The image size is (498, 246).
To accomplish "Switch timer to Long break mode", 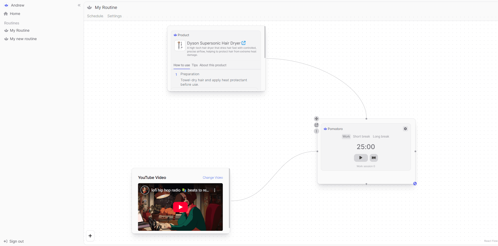I will pos(381,136).
